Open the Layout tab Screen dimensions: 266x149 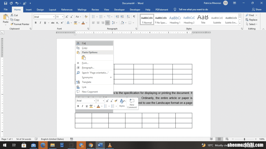[52, 10]
